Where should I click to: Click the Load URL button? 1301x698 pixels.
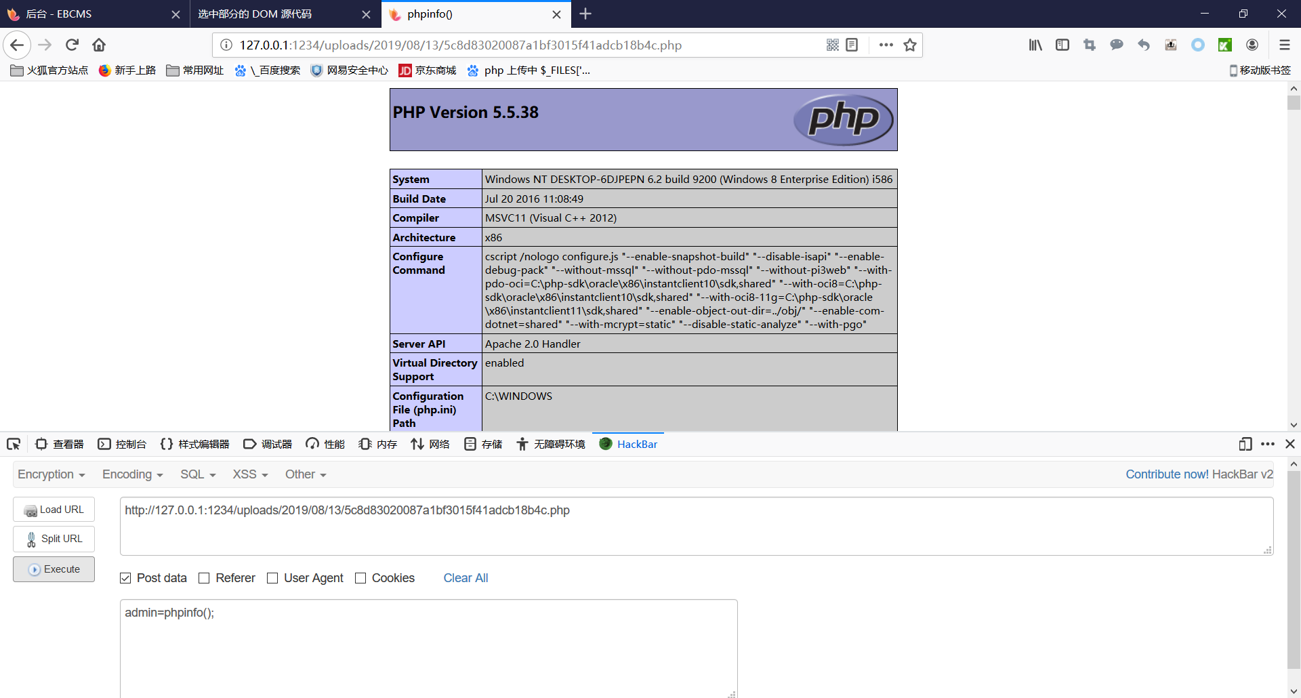tap(54, 510)
